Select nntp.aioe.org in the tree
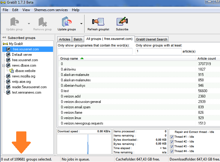The image size is (220, 162). (x=21, y=82)
